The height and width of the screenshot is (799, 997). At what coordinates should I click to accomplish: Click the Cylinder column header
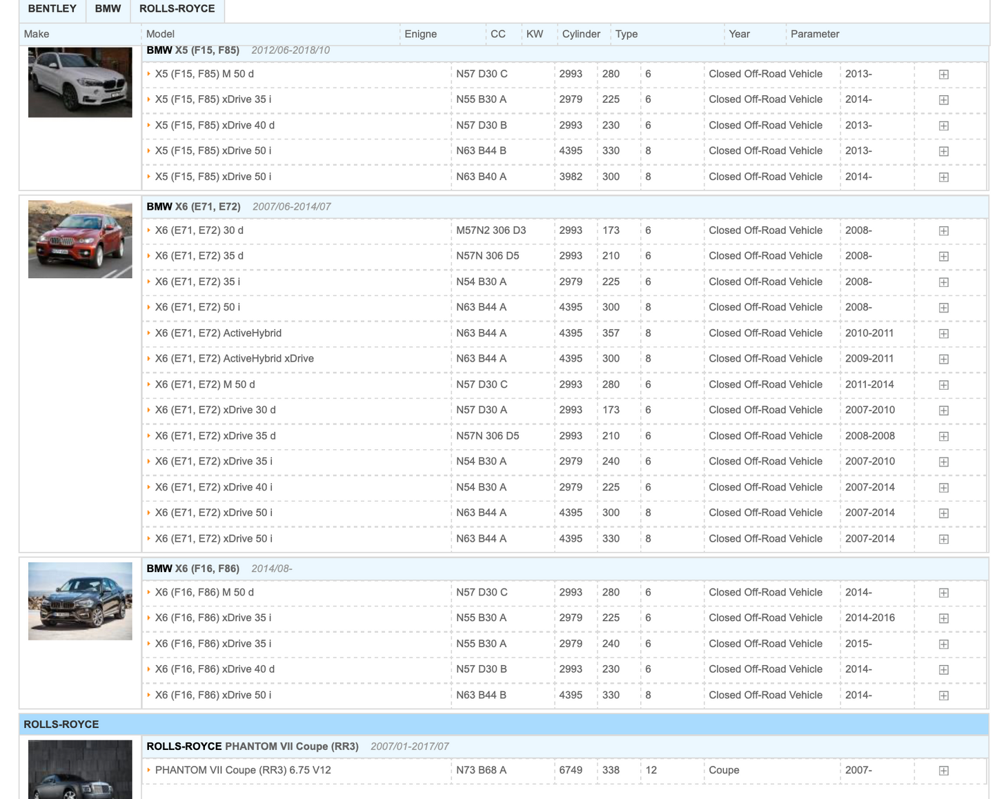(581, 34)
